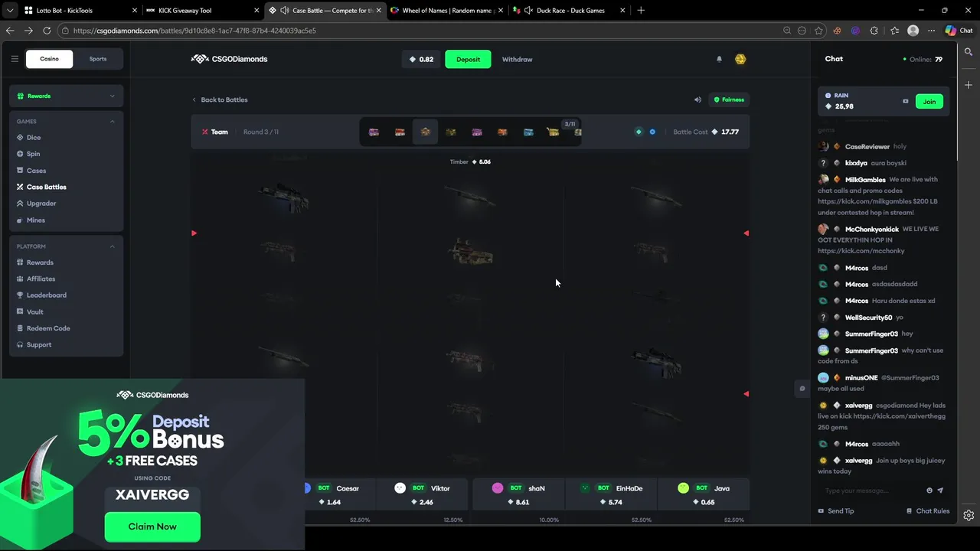Add a tool with sidebar plus icon
The width and height of the screenshot is (980, 551).
pos(969,84)
